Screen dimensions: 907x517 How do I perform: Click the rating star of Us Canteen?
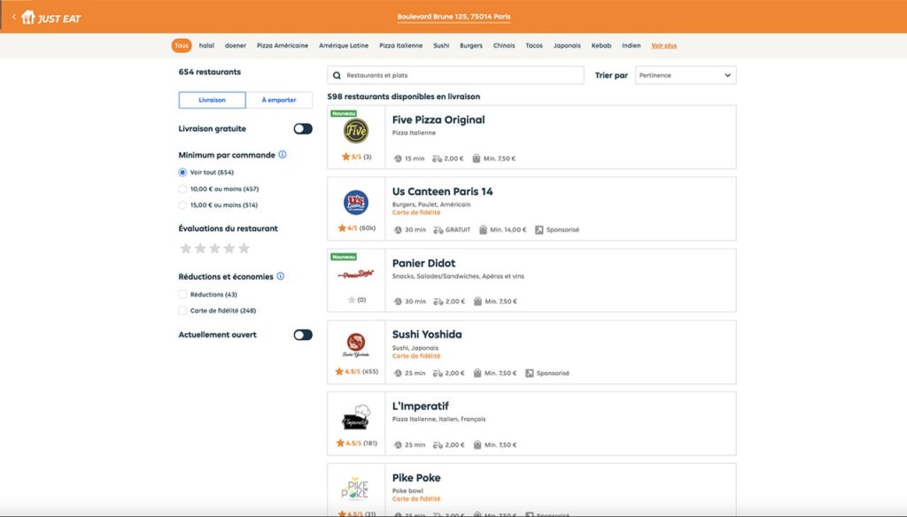pos(342,228)
